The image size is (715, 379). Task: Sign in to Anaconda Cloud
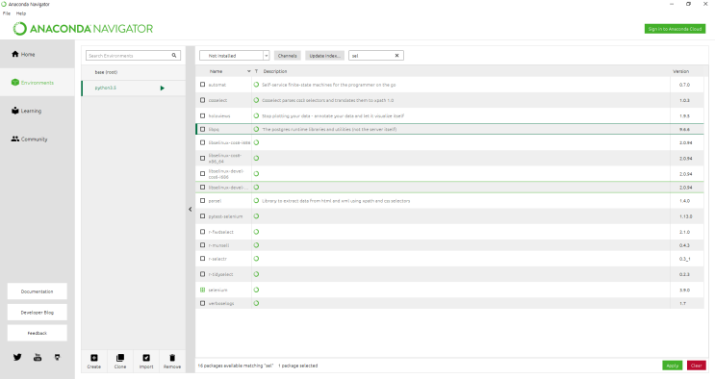click(x=675, y=29)
